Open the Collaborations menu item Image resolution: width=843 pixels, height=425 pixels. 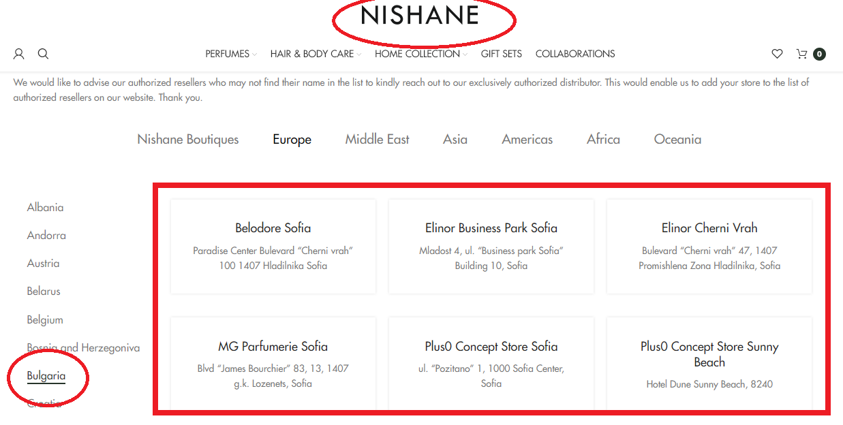point(575,54)
